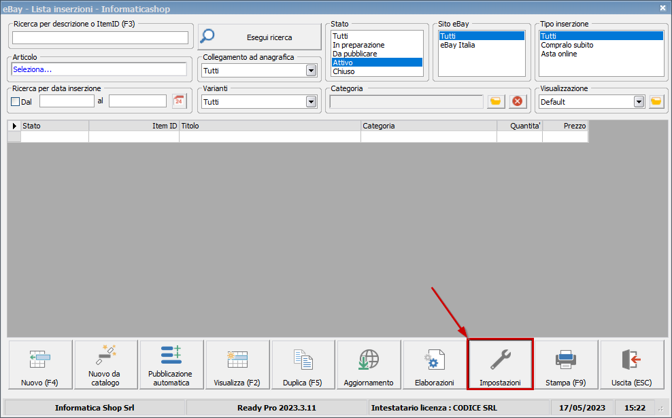672x418 pixels.
Task: Open calendar date picker icon
Action: [x=179, y=101]
